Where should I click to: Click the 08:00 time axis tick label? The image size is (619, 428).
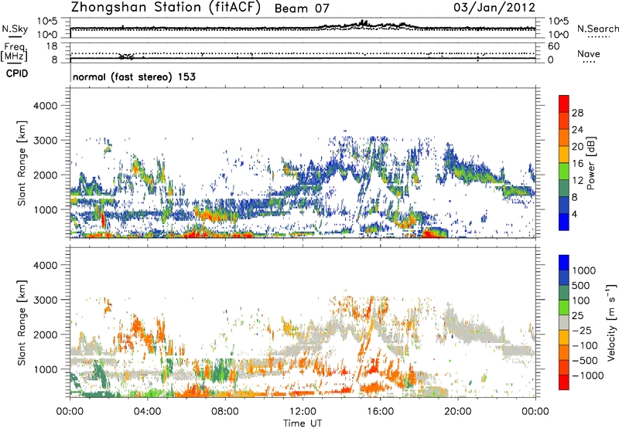click(224, 412)
